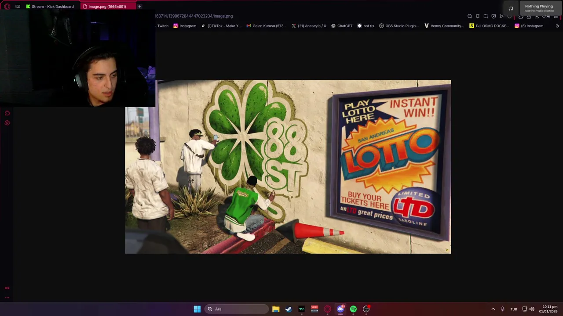Image resolution: width=563 pixels, height=316 pixels.
Task: Click the sidebar home-shaped icon
Action: pyautogui.click(x=7, y=113)
